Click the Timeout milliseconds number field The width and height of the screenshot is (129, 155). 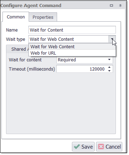tap(82, 69)
